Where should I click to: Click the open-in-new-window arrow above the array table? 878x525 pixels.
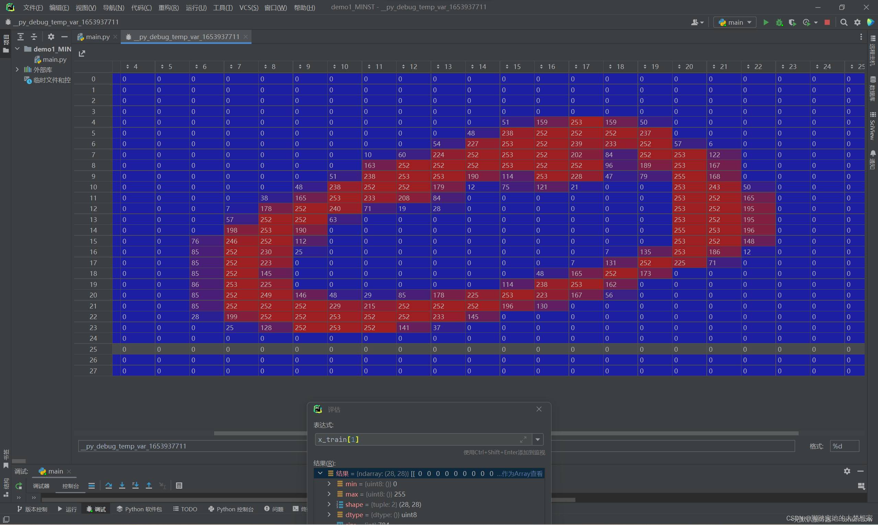pyautogui.click(x=82, y=54)
